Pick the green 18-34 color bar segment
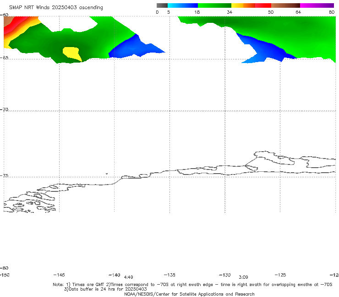Image resolution: width=339 pixels, height=297 pixels. point(214,5)
